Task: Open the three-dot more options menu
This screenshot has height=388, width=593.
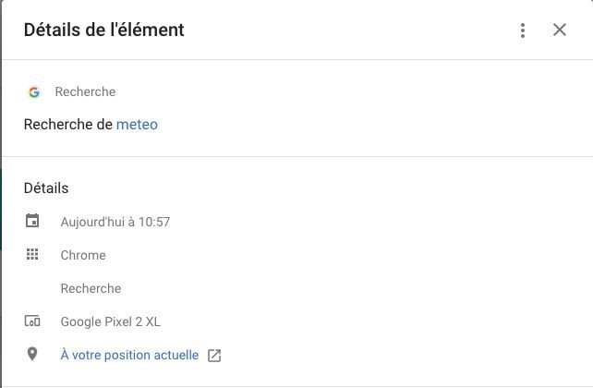Action: (523, 30)
